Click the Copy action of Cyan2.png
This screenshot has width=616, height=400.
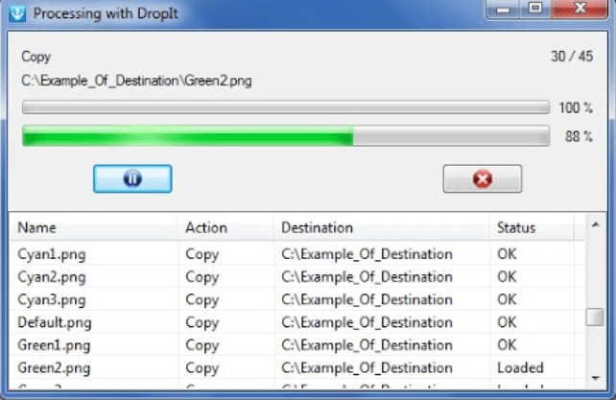(201, 278)
